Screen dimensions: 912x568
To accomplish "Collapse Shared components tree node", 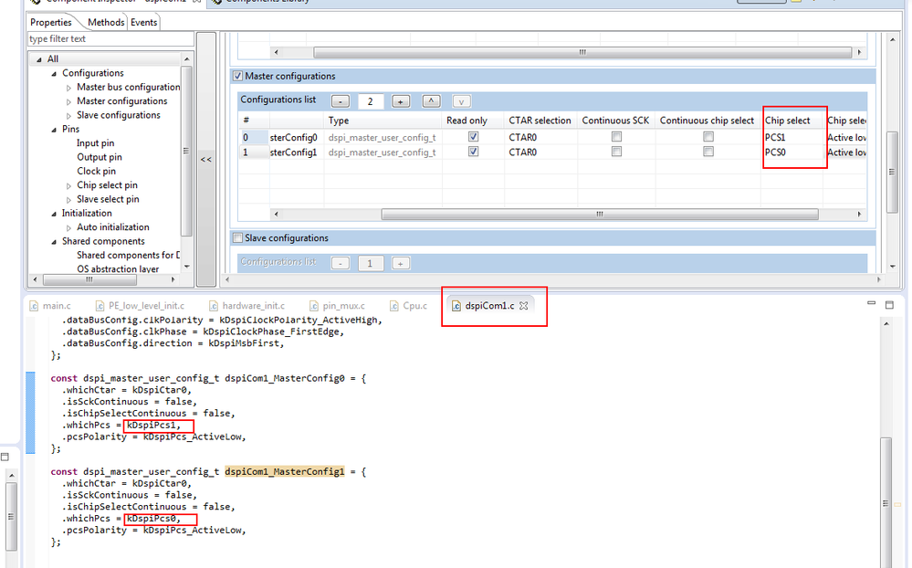I will coord(54,241).
